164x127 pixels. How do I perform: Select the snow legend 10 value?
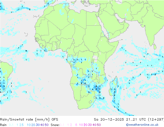[x=81, y=125]
